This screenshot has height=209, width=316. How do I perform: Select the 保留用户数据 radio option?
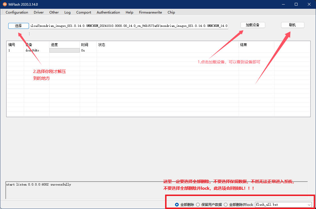[198, 204]
